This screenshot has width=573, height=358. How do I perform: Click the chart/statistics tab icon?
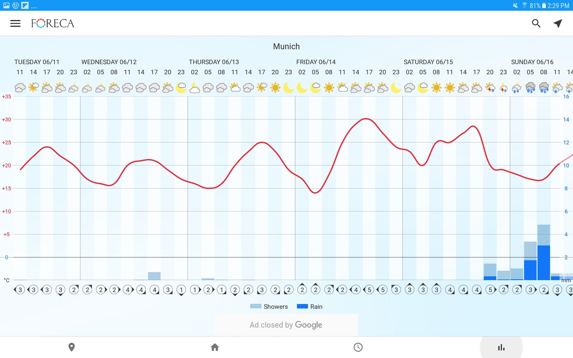[501, 347]
